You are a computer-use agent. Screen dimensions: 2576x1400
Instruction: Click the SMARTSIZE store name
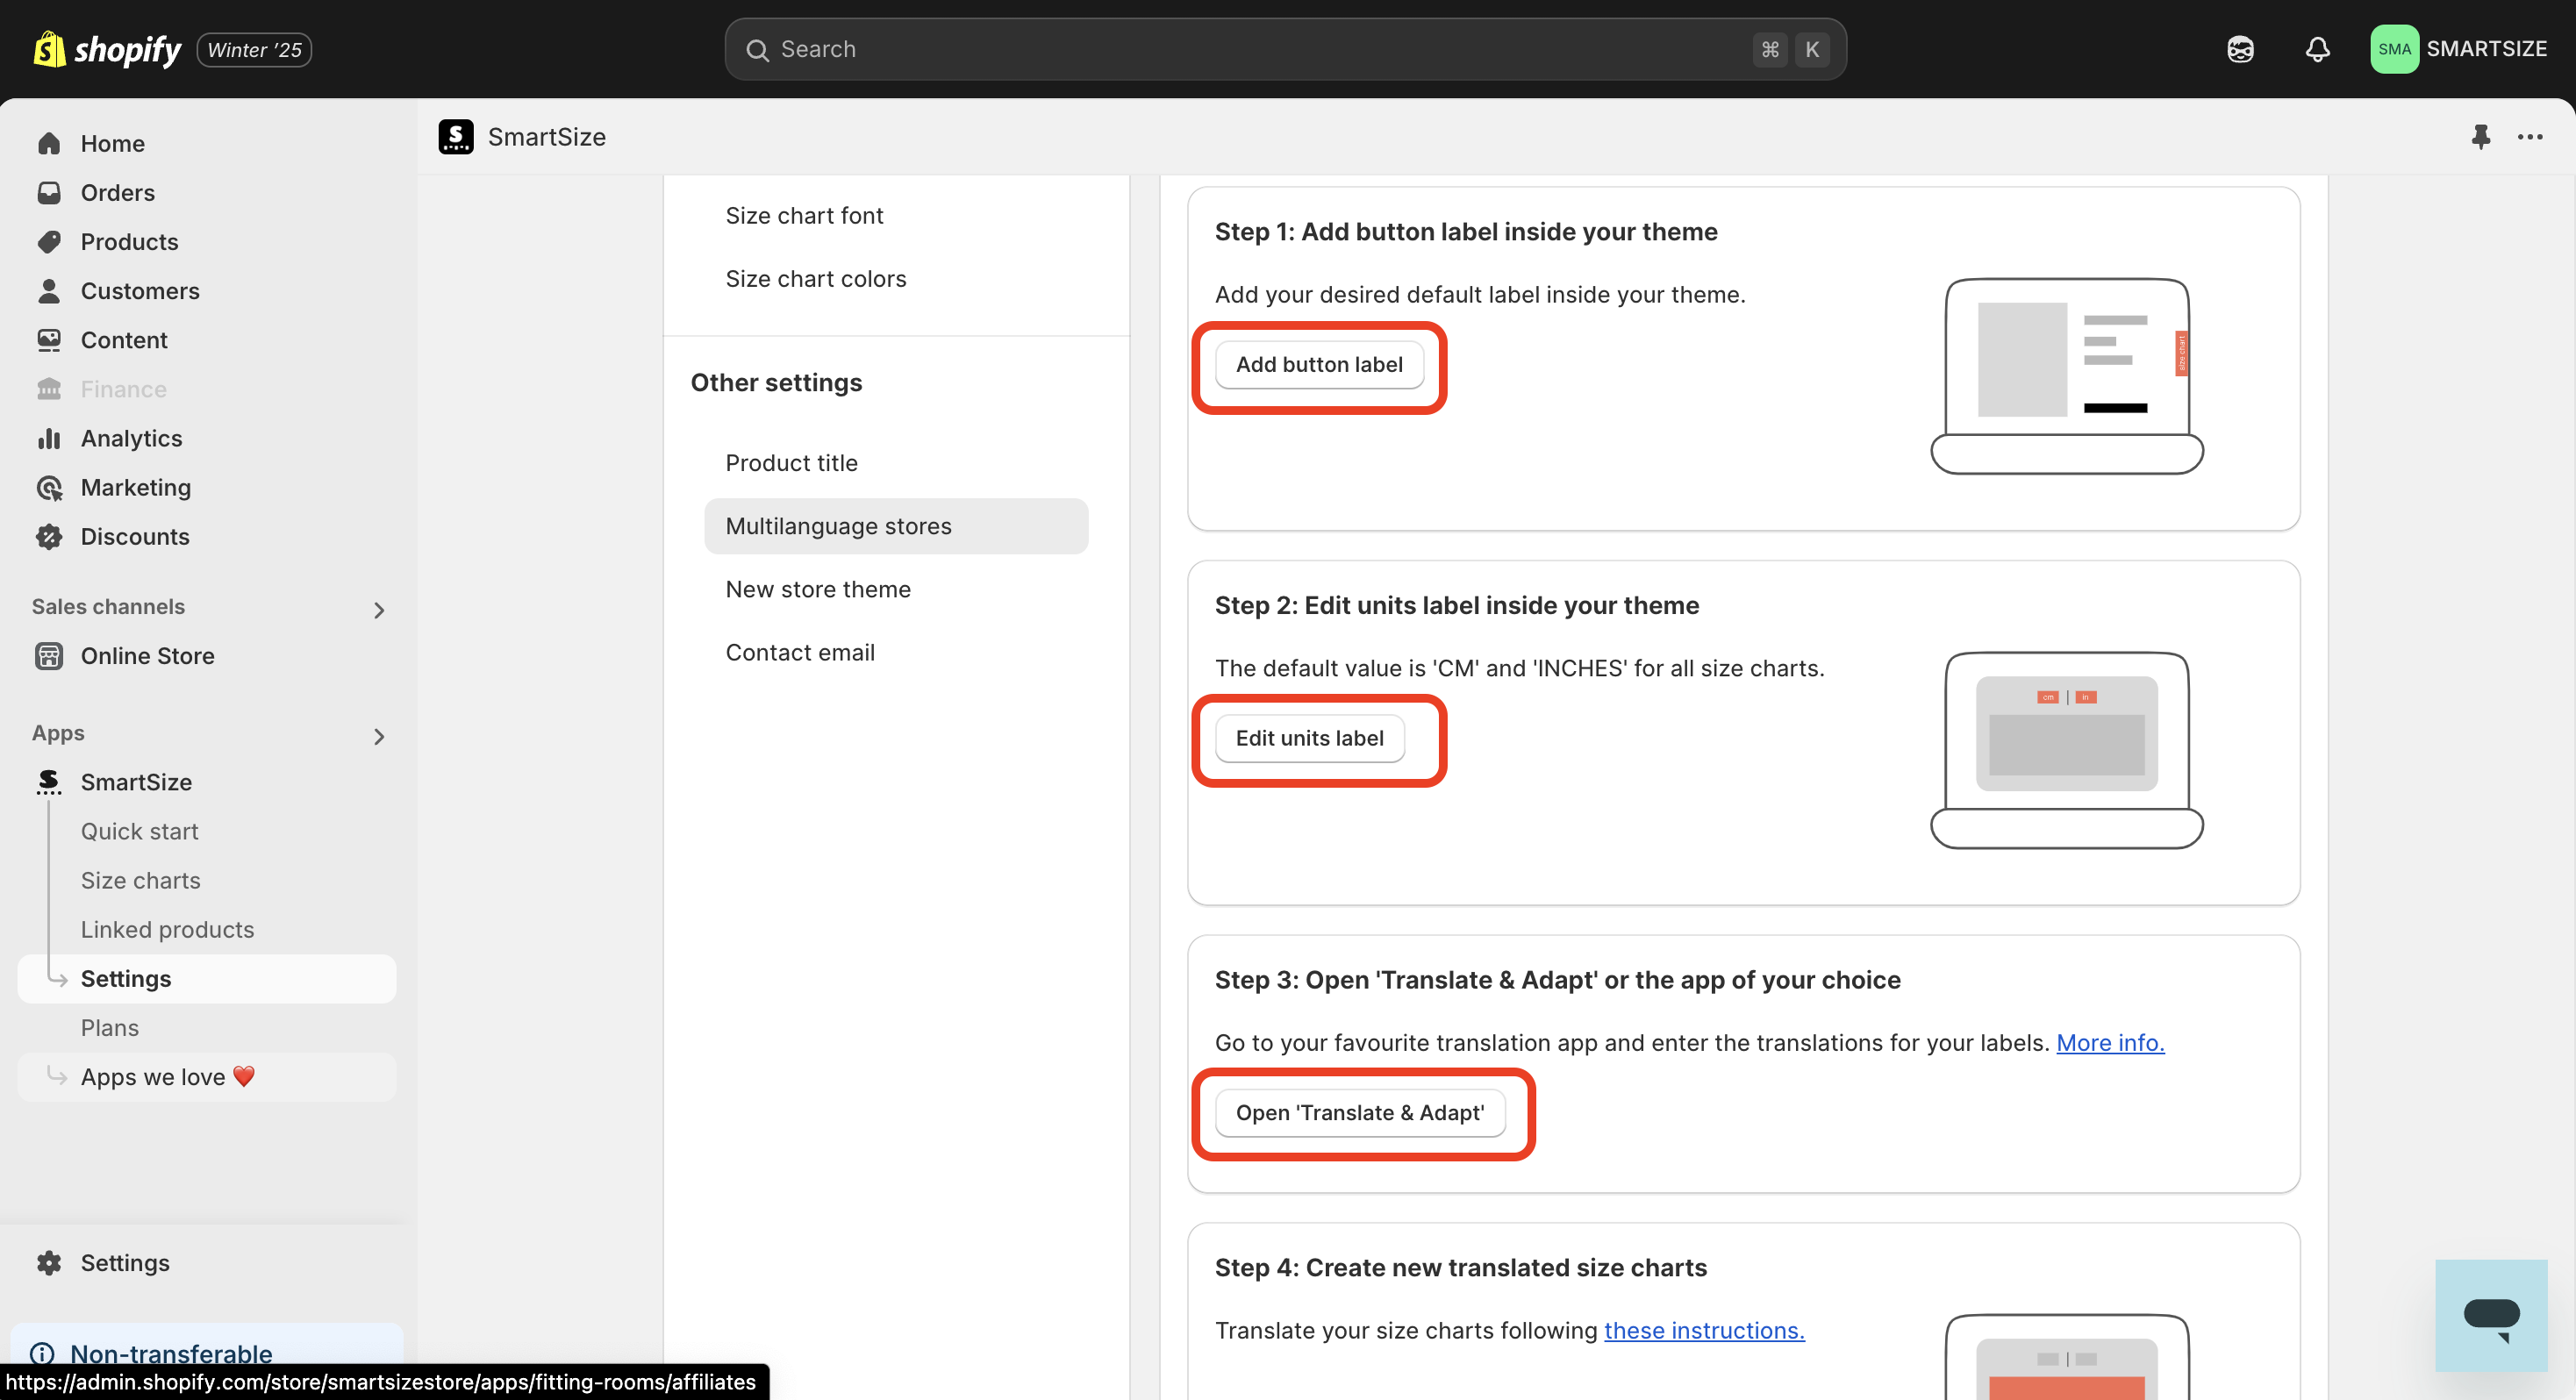(2486, 49)
